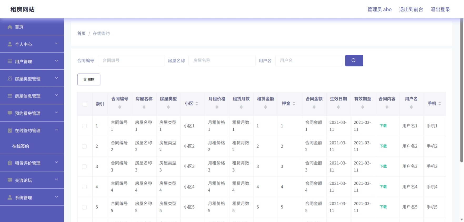Expand the 用户管理 chevron
The width and height of the screenshot is (464, 222).
click(56, 61)
